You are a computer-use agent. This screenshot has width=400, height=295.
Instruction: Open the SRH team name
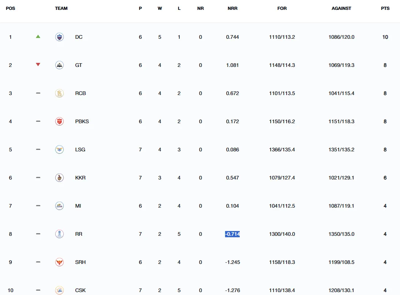tap(81, 262)
